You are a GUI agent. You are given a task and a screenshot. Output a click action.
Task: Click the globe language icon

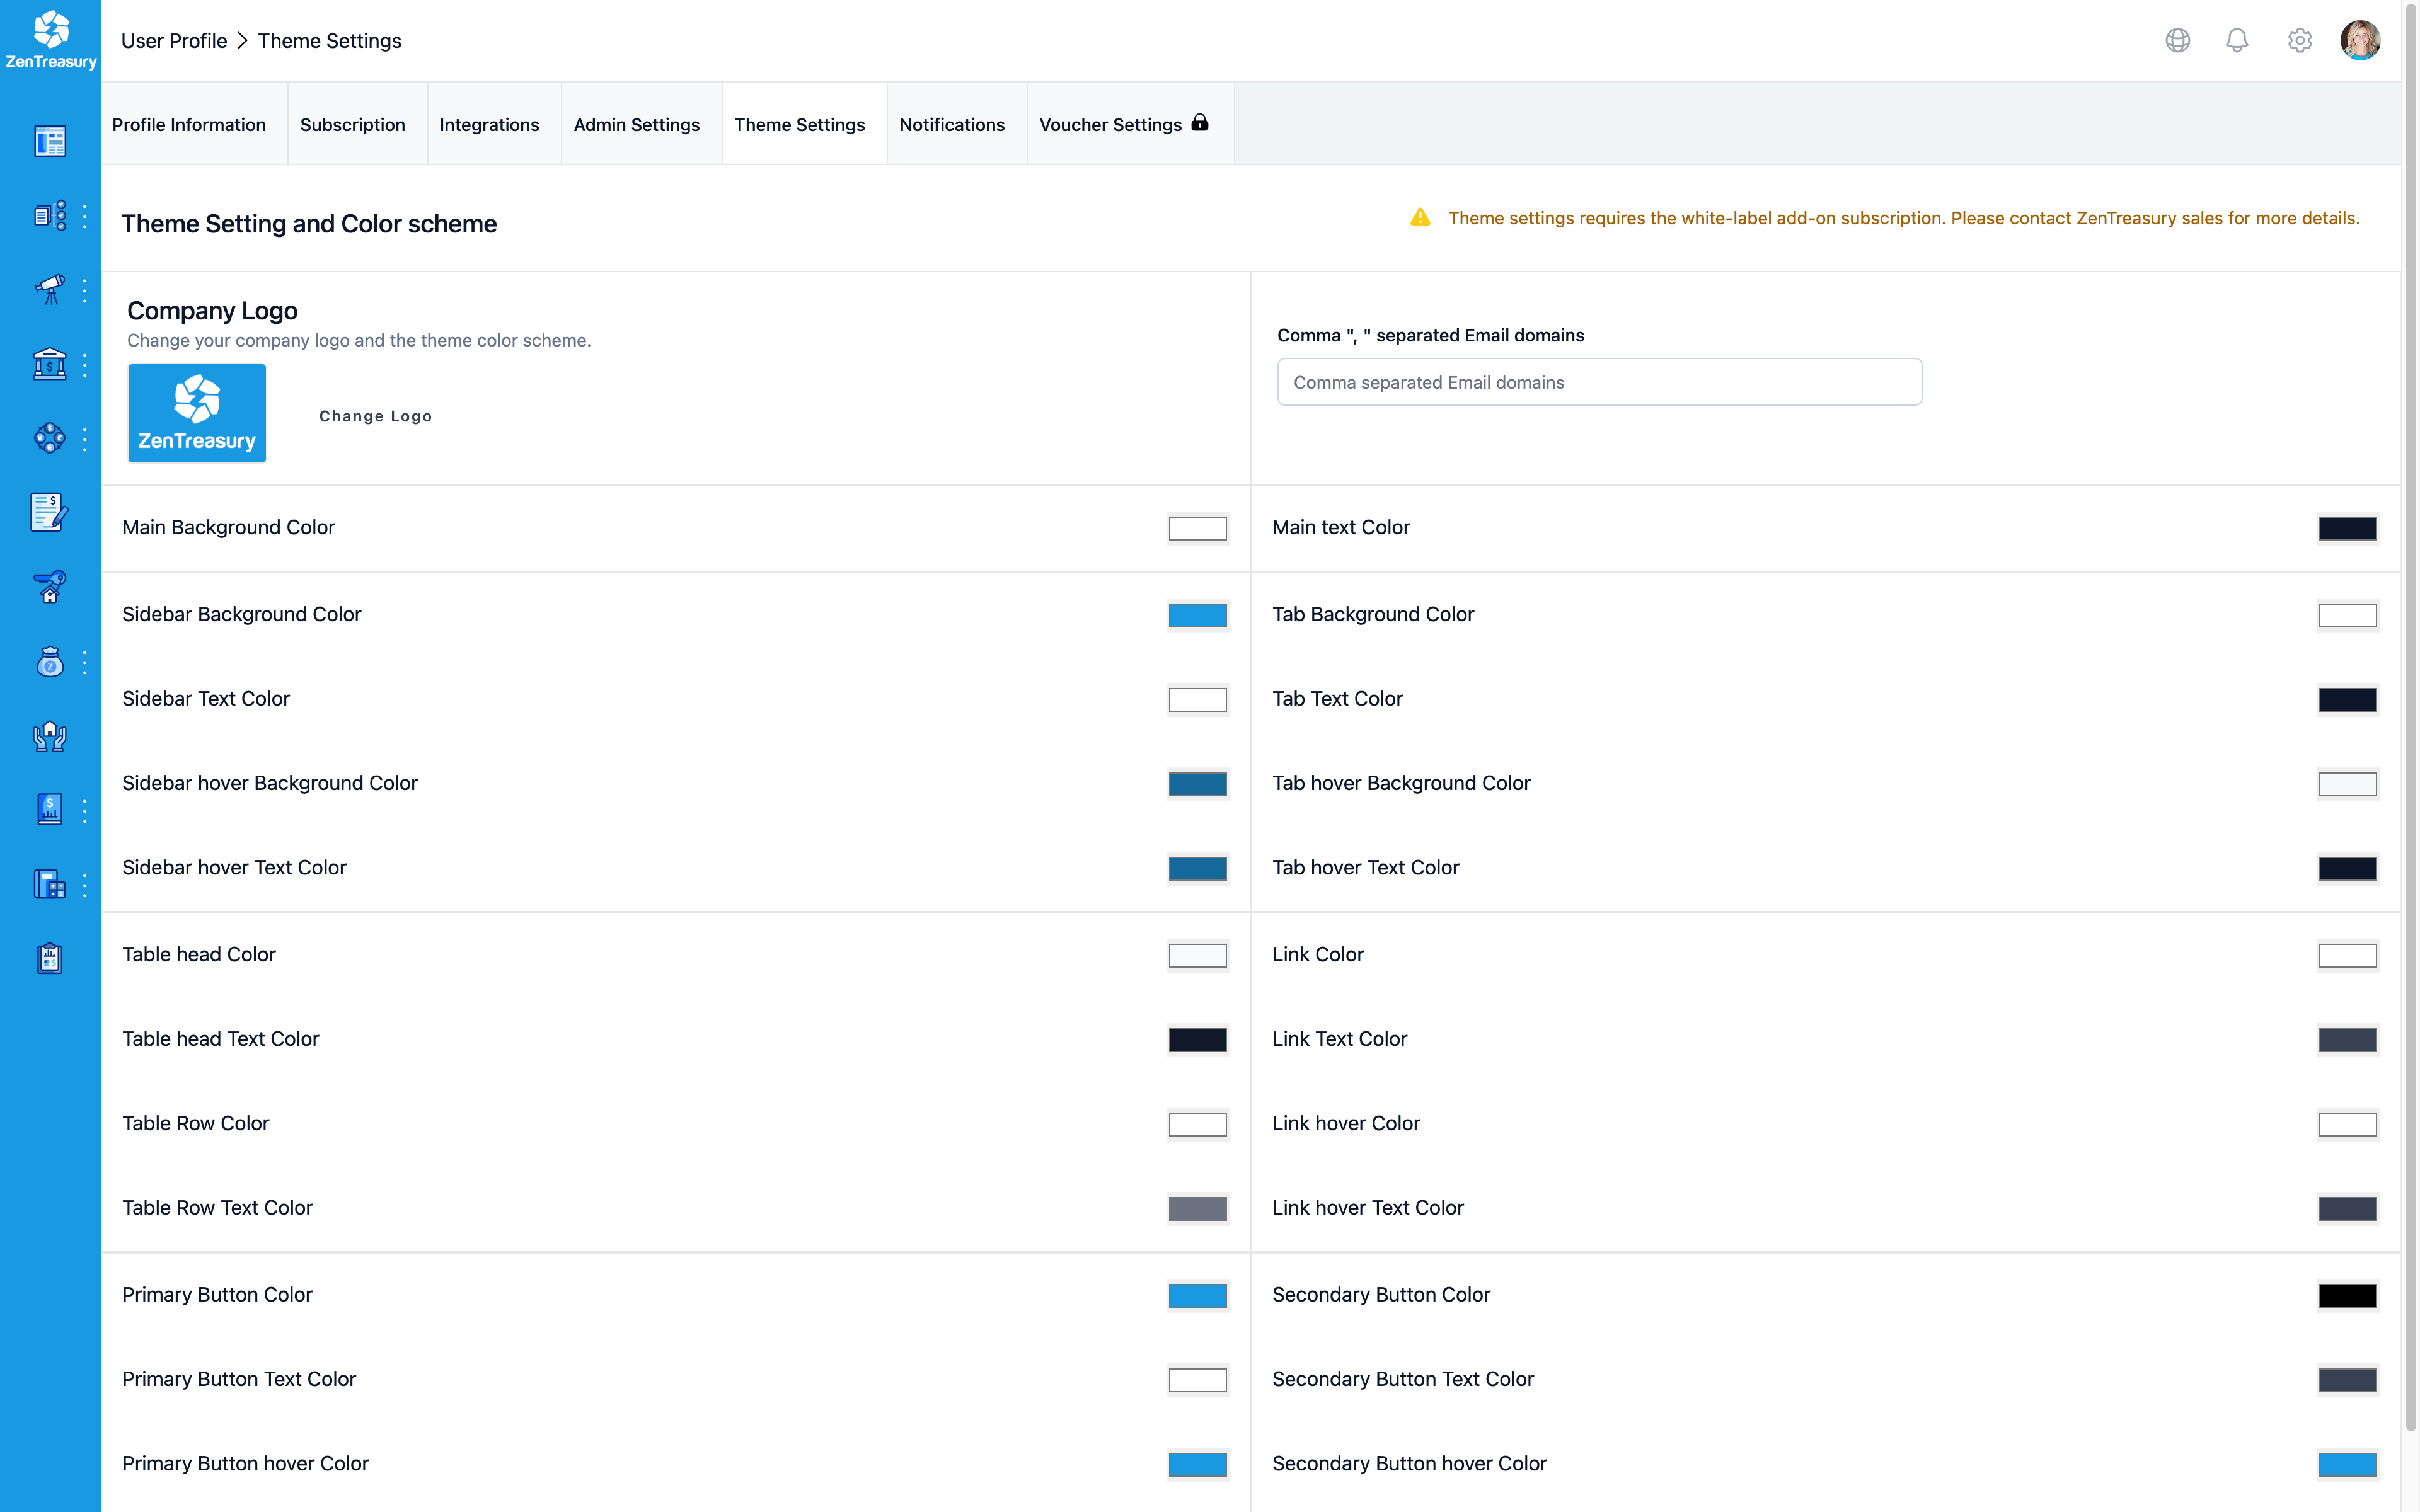[x=2178, y=40]
